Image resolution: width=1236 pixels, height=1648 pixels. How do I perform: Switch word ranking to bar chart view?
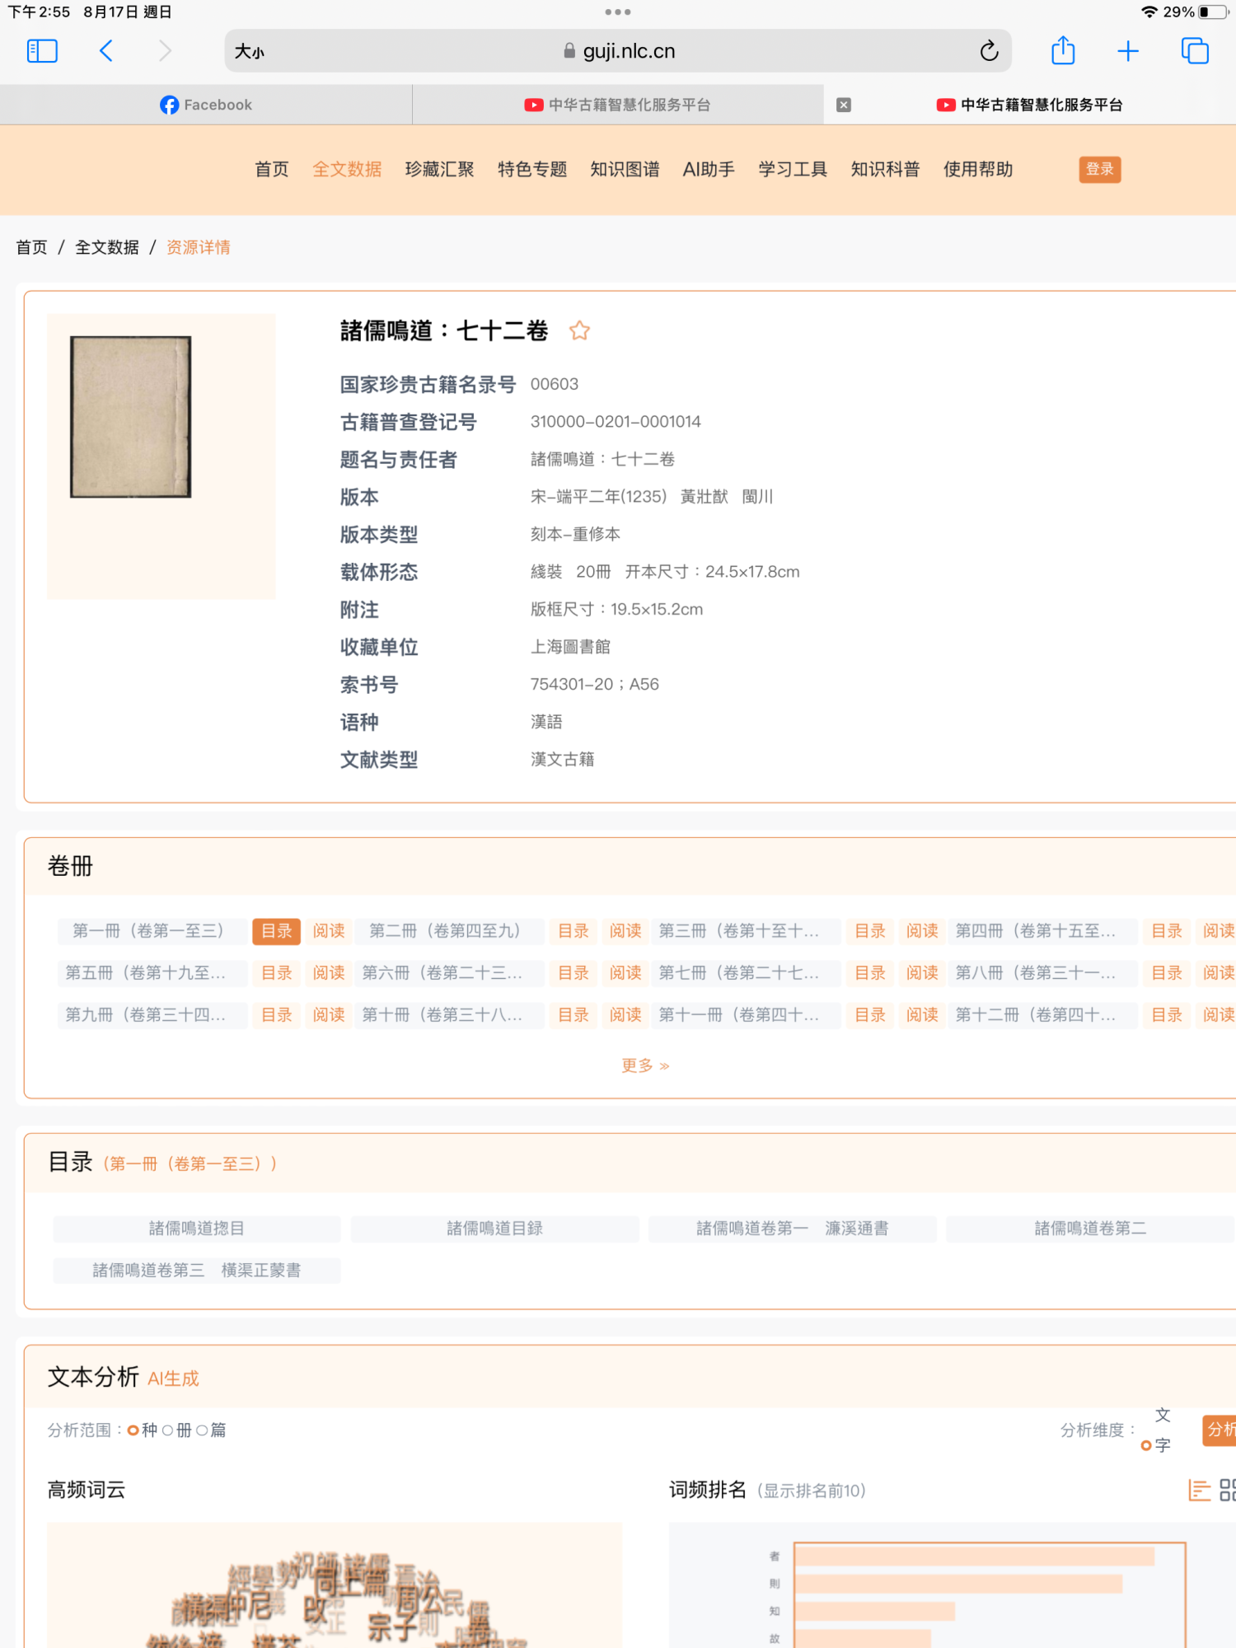click(x=1199, y=1490)
